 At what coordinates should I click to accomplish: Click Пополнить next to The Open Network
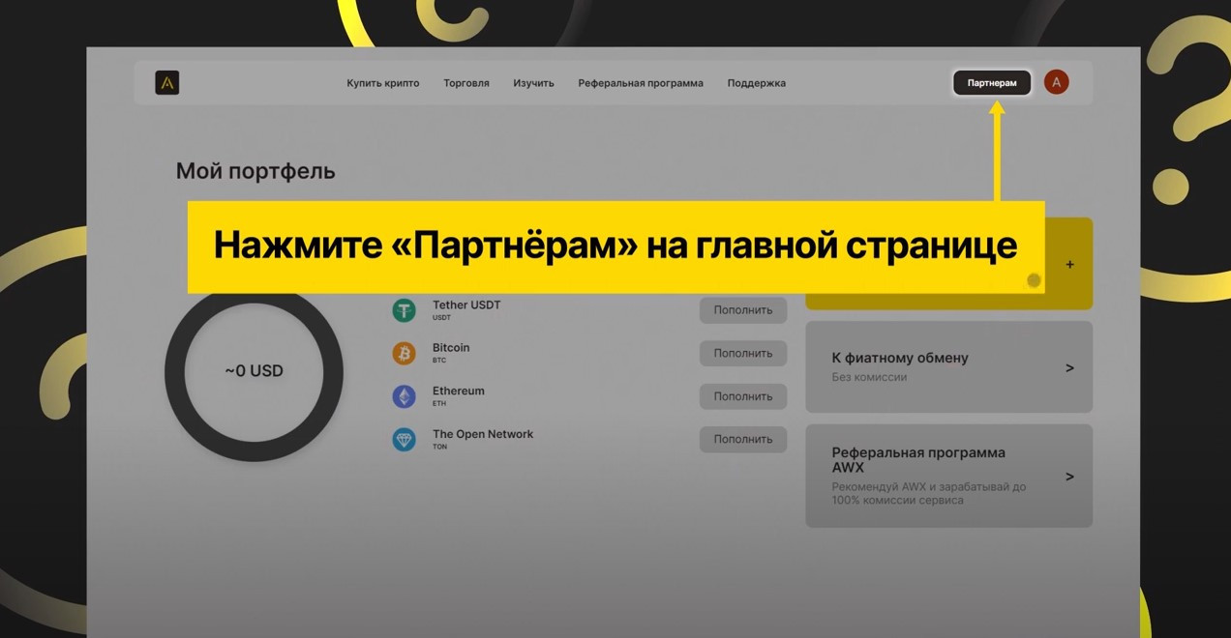pyautogui.click(x=743, y=439)
